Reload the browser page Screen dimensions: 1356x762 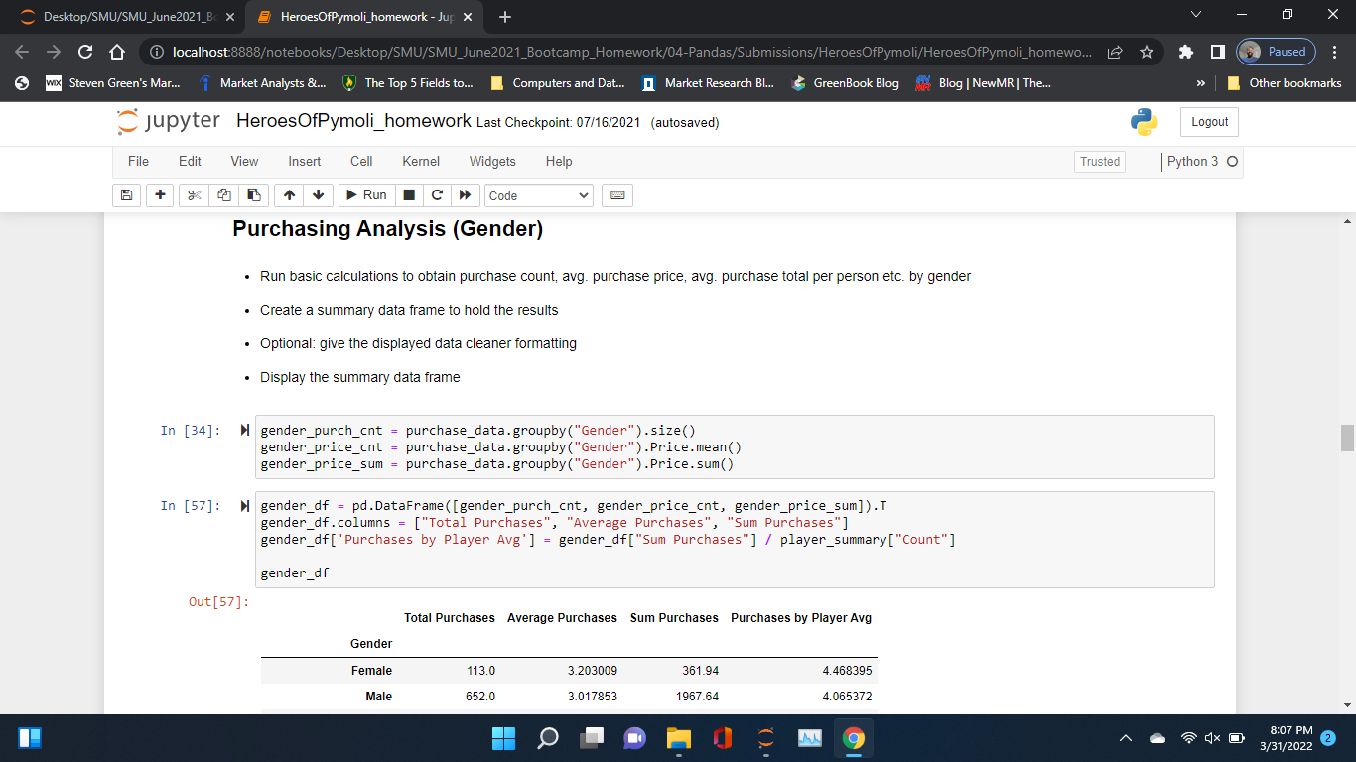(85, 52)
